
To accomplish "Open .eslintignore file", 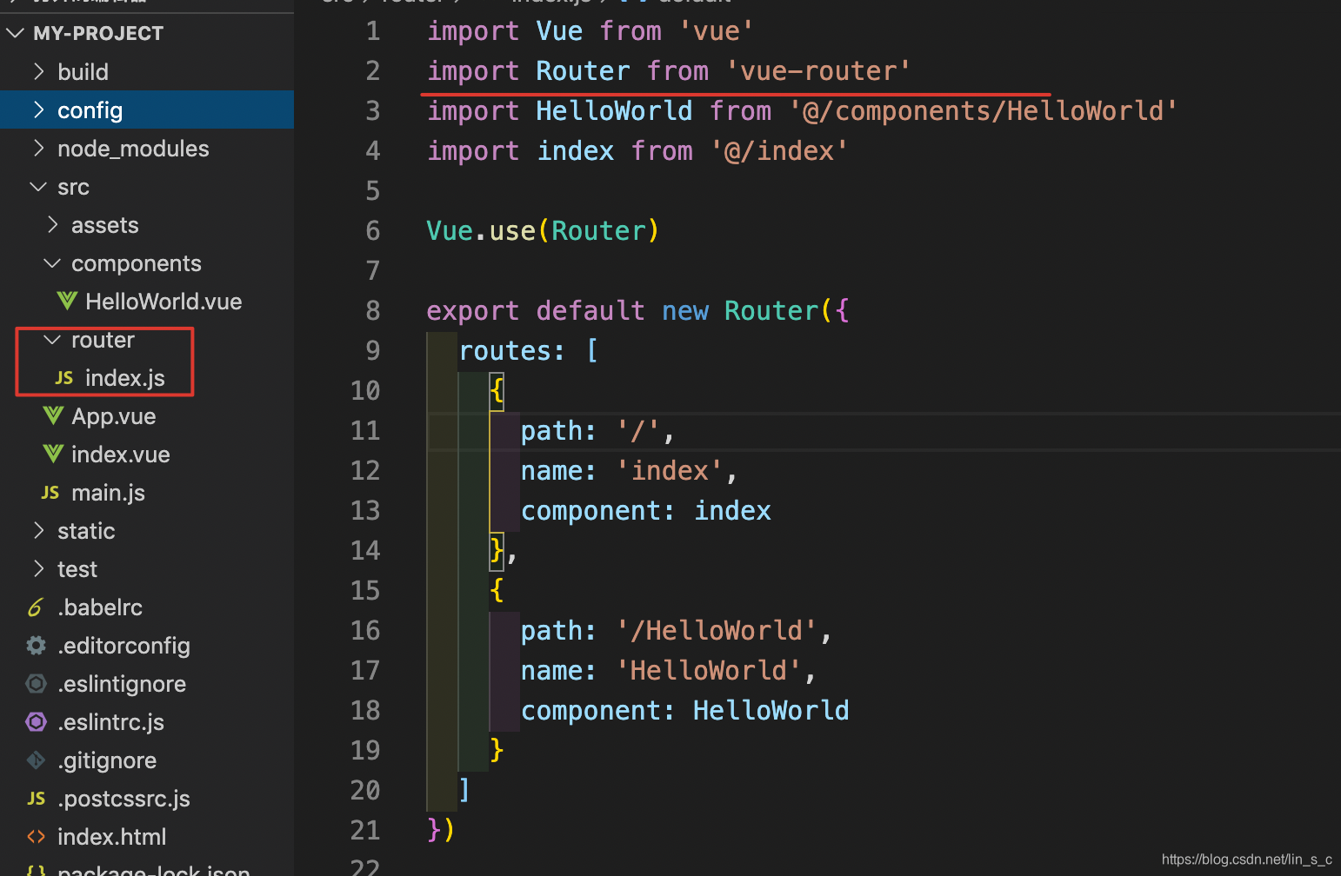I will tap(147, 684).
